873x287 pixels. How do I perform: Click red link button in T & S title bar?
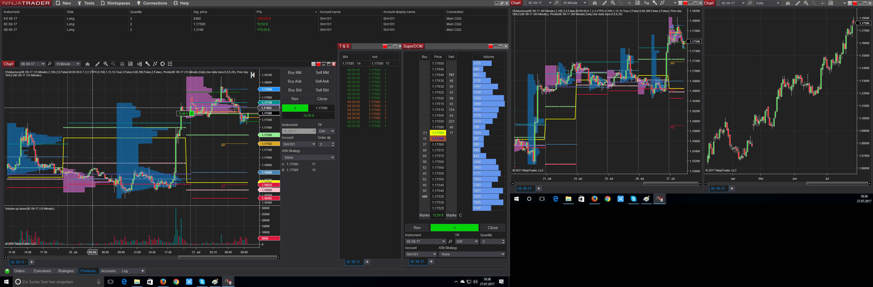(385, 47)
